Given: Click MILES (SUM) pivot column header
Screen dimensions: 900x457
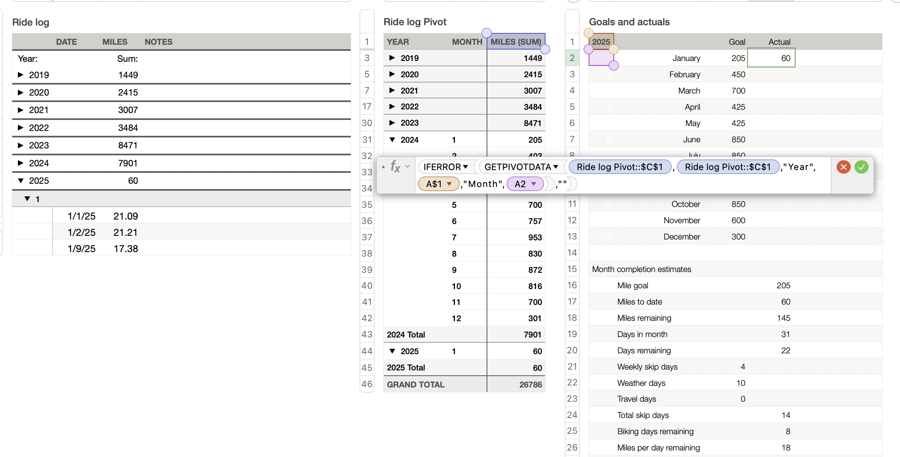Looking at the screenshot, I should [515, 42].
